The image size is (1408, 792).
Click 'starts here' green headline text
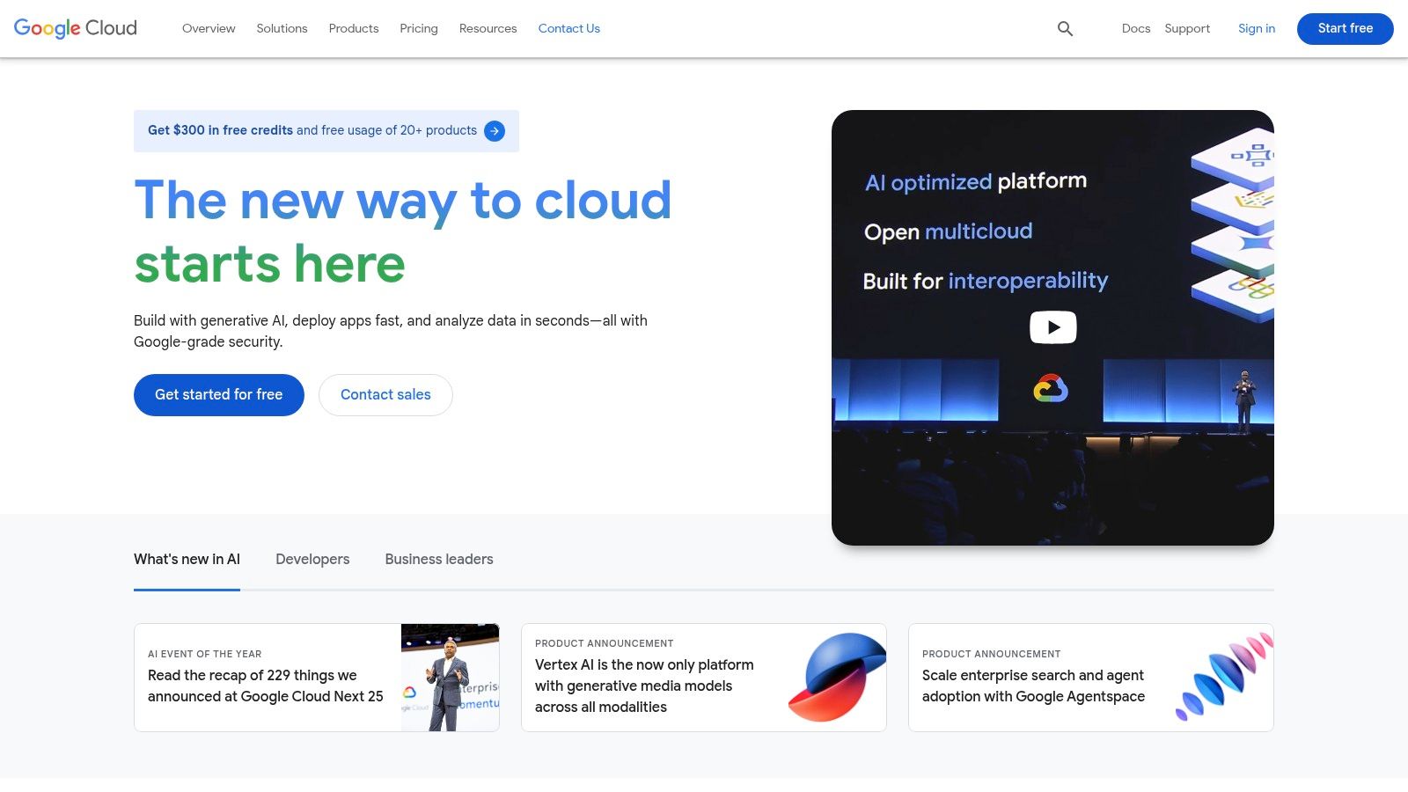pyautogui.click(x=270, y=264)
